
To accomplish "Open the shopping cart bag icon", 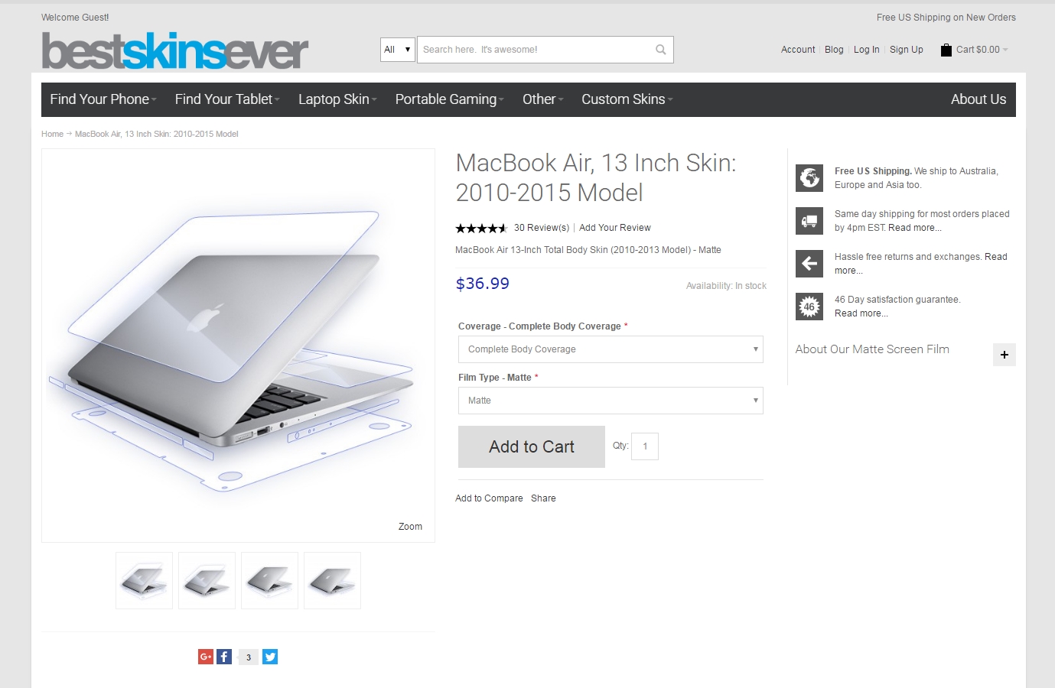I will click(x=946, y=50).
